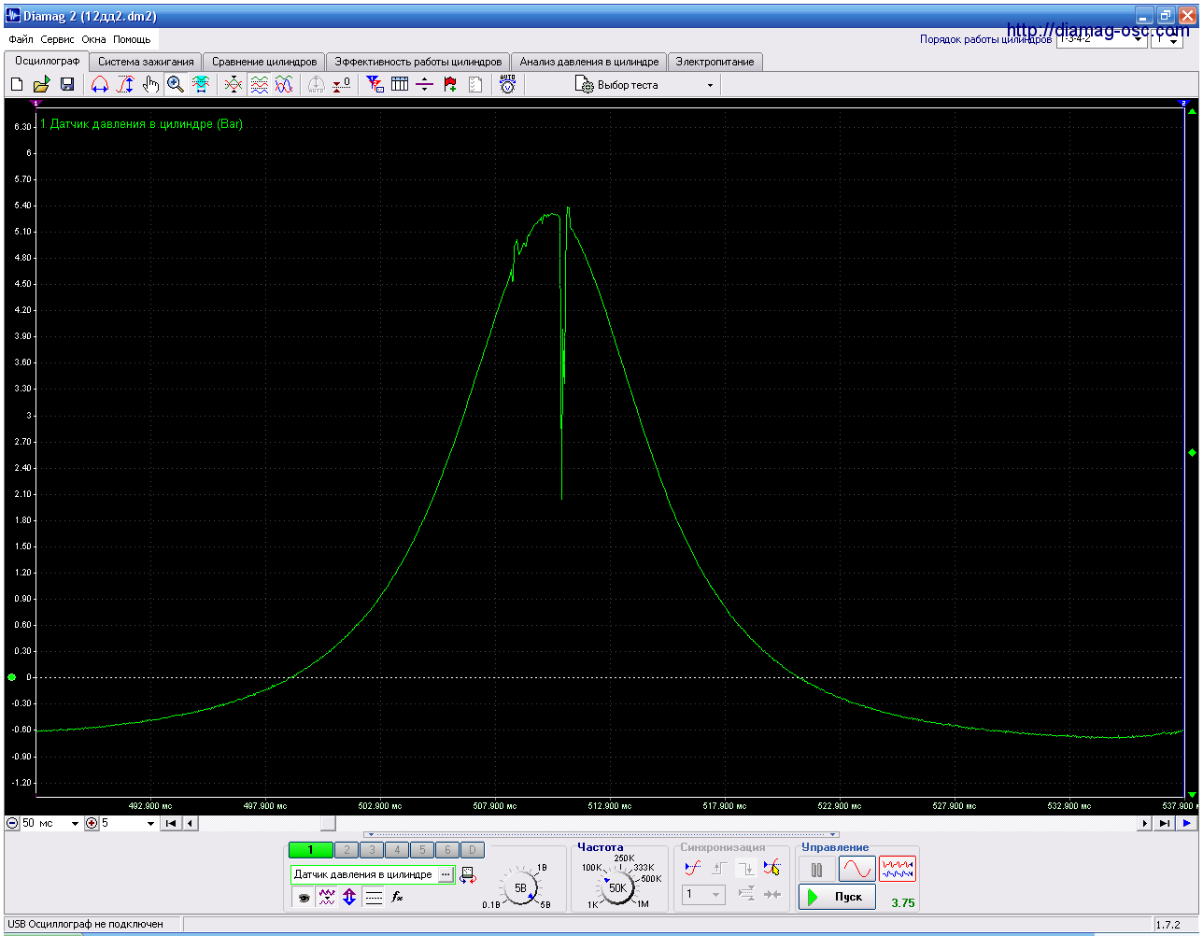
Task: Toggle channel 6 button
Action: click(447, 850)
